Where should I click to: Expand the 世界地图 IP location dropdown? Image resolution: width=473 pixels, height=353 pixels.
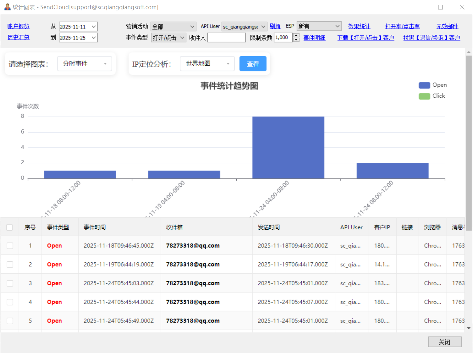pyautogui.click(x=207, y=64)
